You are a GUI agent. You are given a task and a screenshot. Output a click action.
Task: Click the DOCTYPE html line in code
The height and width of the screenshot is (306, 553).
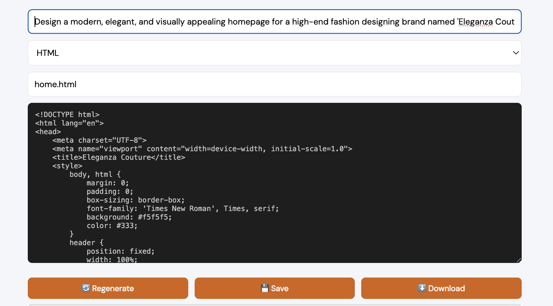point(67,115)
